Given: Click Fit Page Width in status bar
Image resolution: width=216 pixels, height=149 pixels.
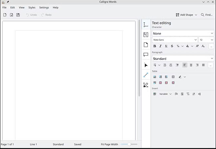Looking at the screenshot, I should pos(109,144).
